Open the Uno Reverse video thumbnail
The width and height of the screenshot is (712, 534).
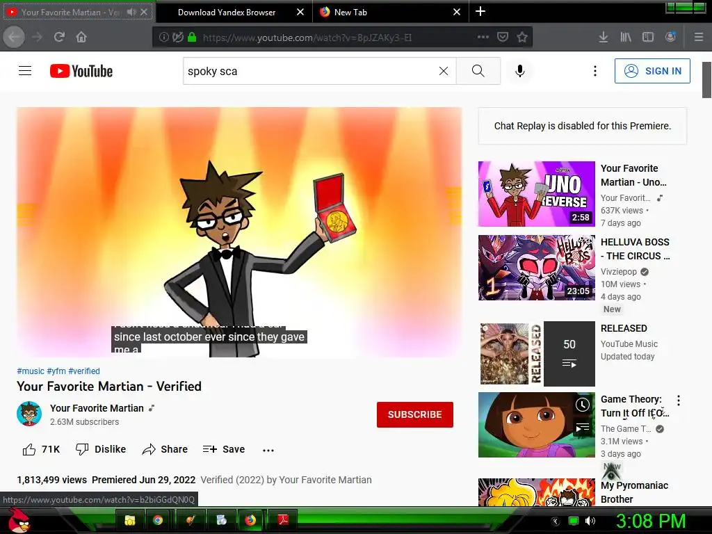click(536, 194)
